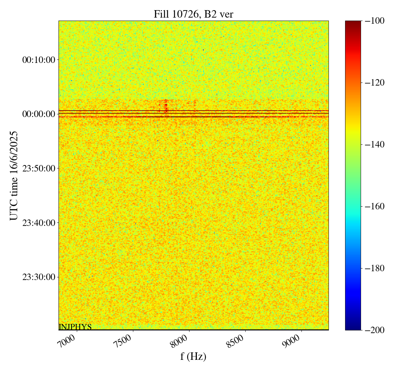The width and height of the screenshot is (406, 372).
Task: Click the plot title "Fill 10726, B2 ver"
Action: [193, 14]
